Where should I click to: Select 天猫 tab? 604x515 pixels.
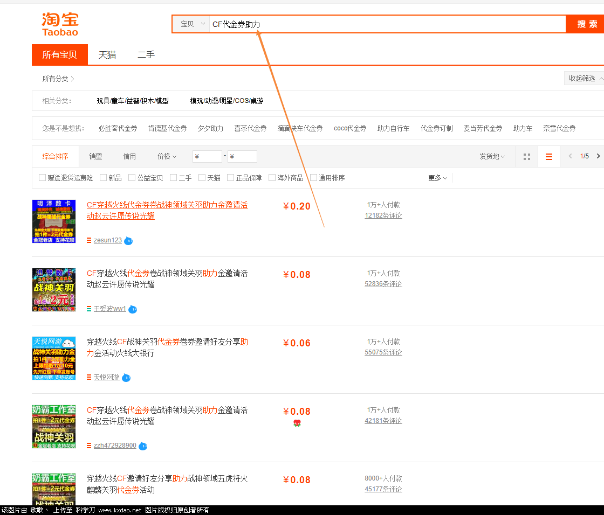coord(107,54)
